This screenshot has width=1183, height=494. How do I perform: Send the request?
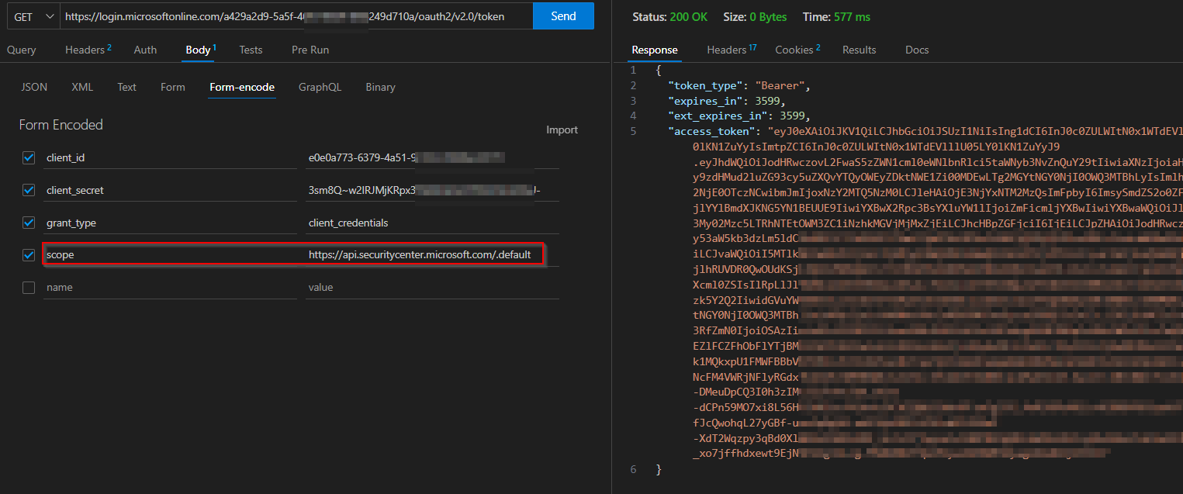(563, 16)
